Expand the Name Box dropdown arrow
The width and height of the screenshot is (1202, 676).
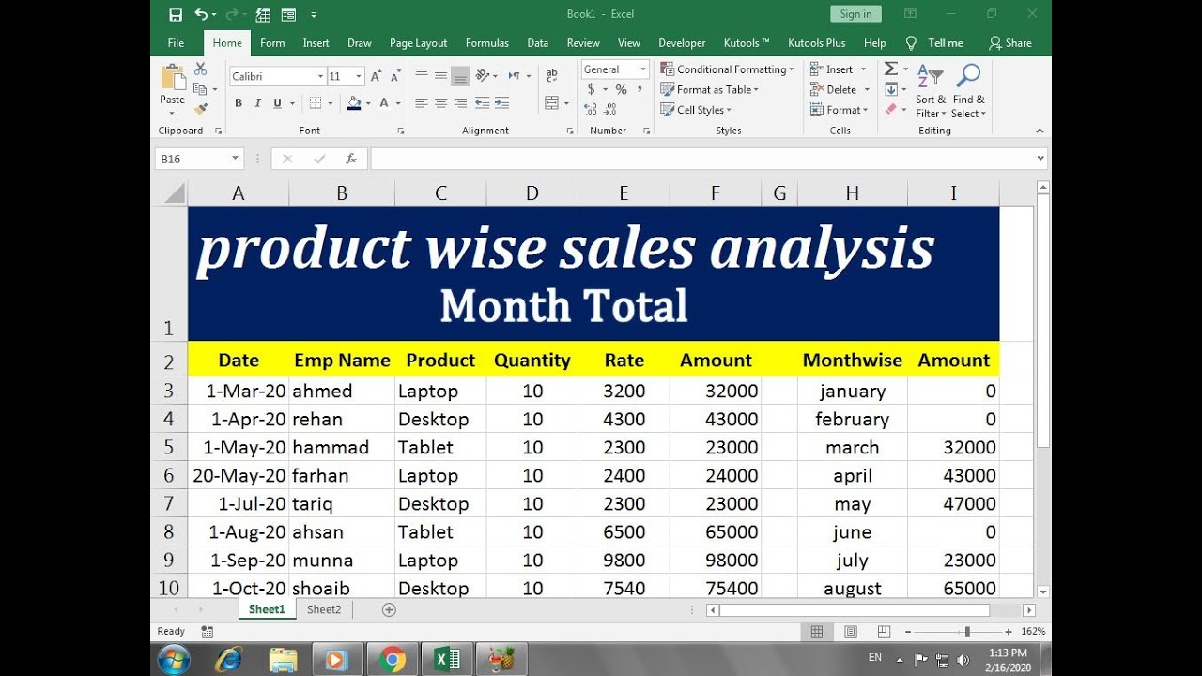click(235, 160)
